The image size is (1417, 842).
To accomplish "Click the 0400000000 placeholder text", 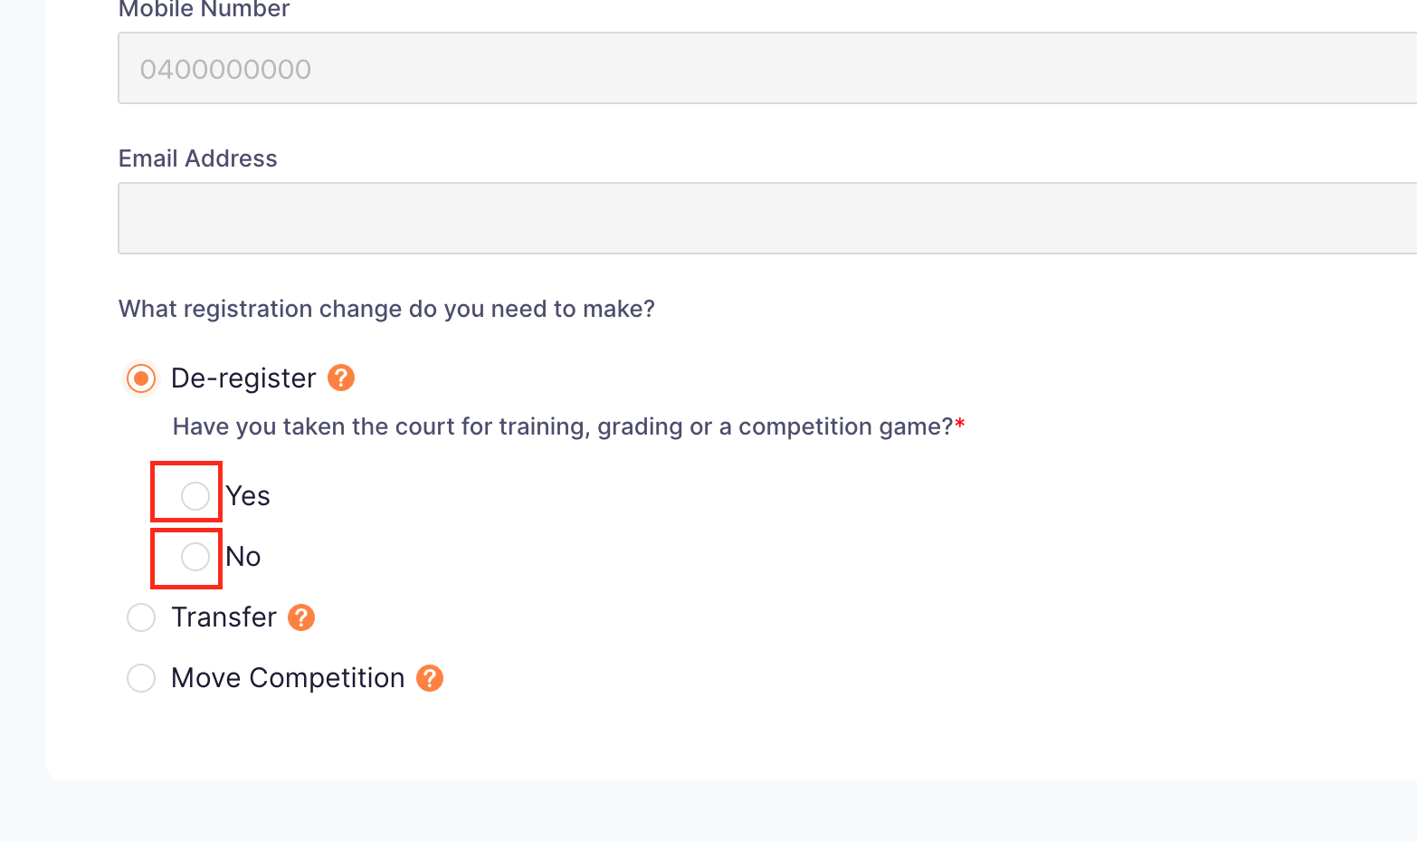I will (225, 69).
